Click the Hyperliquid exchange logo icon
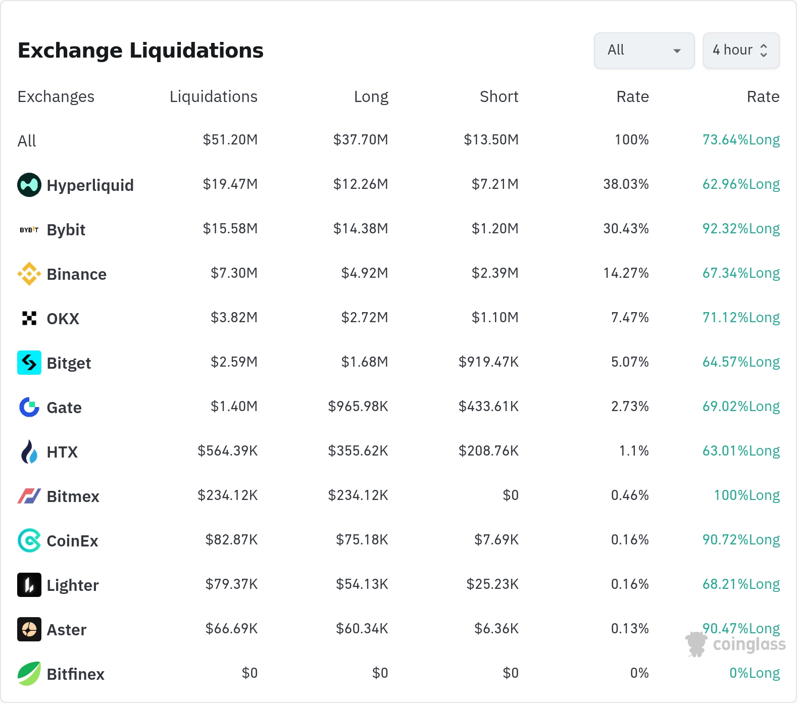This screenshot has width=797, height=703. click(29, 185)
